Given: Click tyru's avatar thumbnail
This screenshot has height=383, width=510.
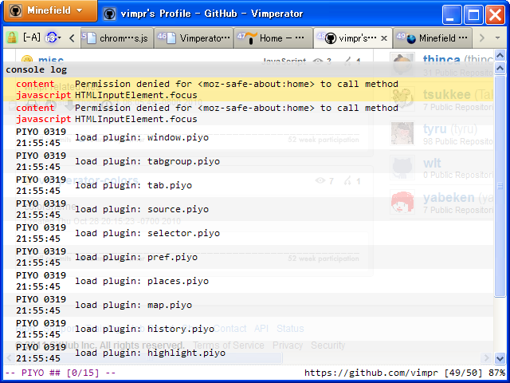Looking at the screenshot, I should point(402,133).
